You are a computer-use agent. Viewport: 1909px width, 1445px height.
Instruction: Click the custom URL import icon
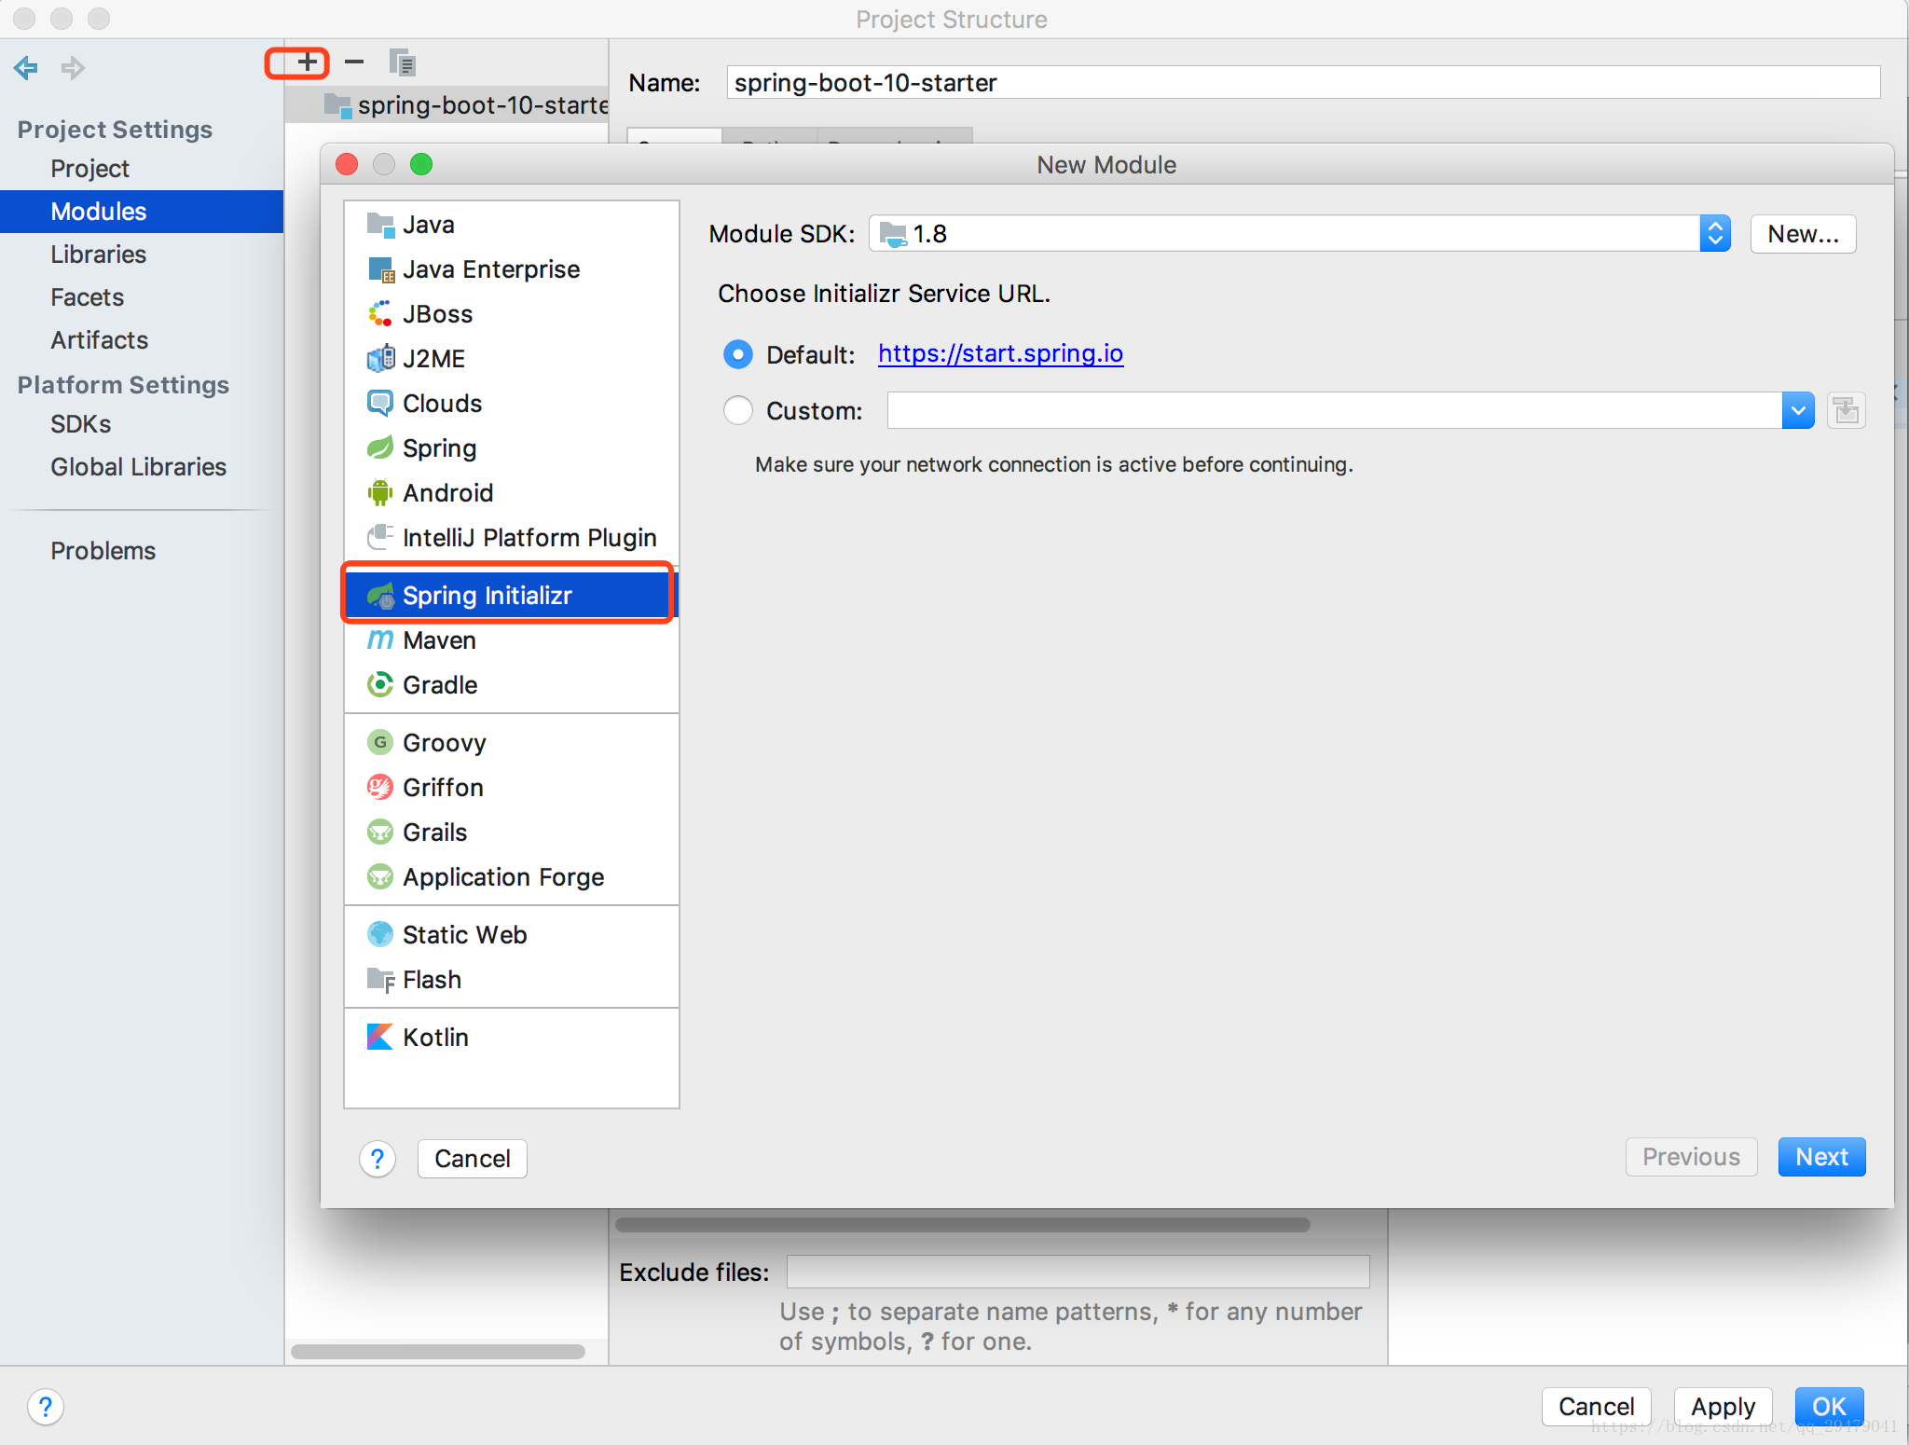pos(1846,410)
